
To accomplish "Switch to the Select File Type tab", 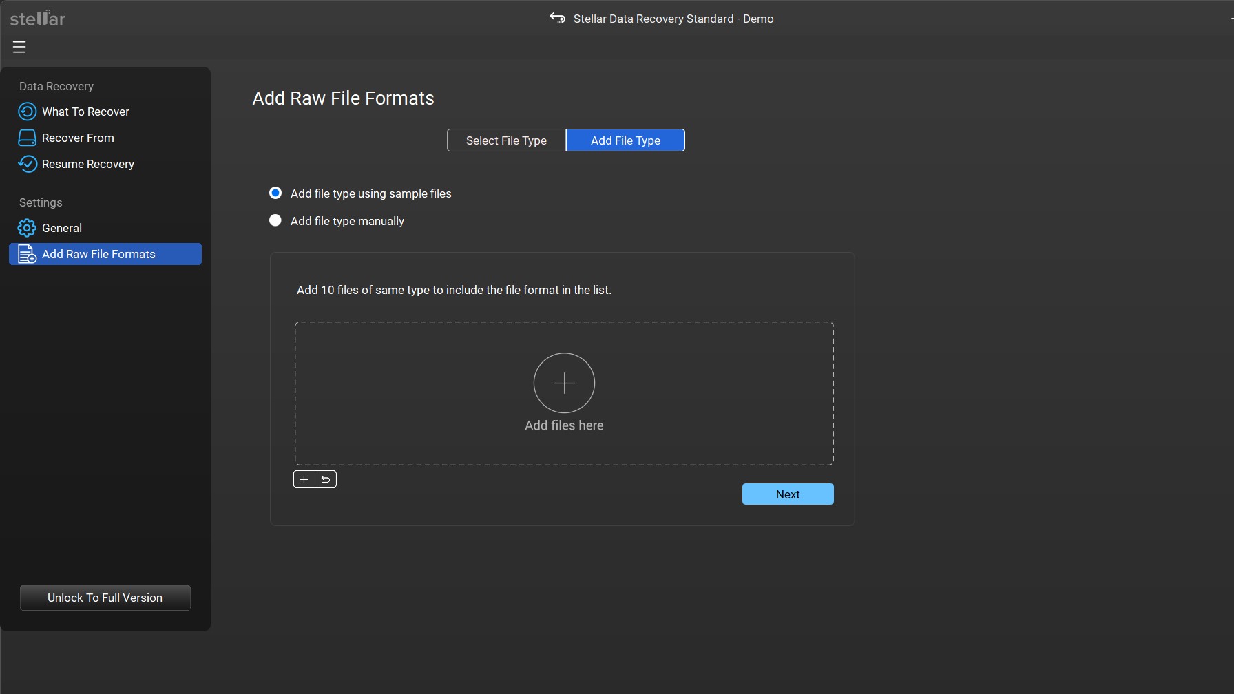I will 506,140.
